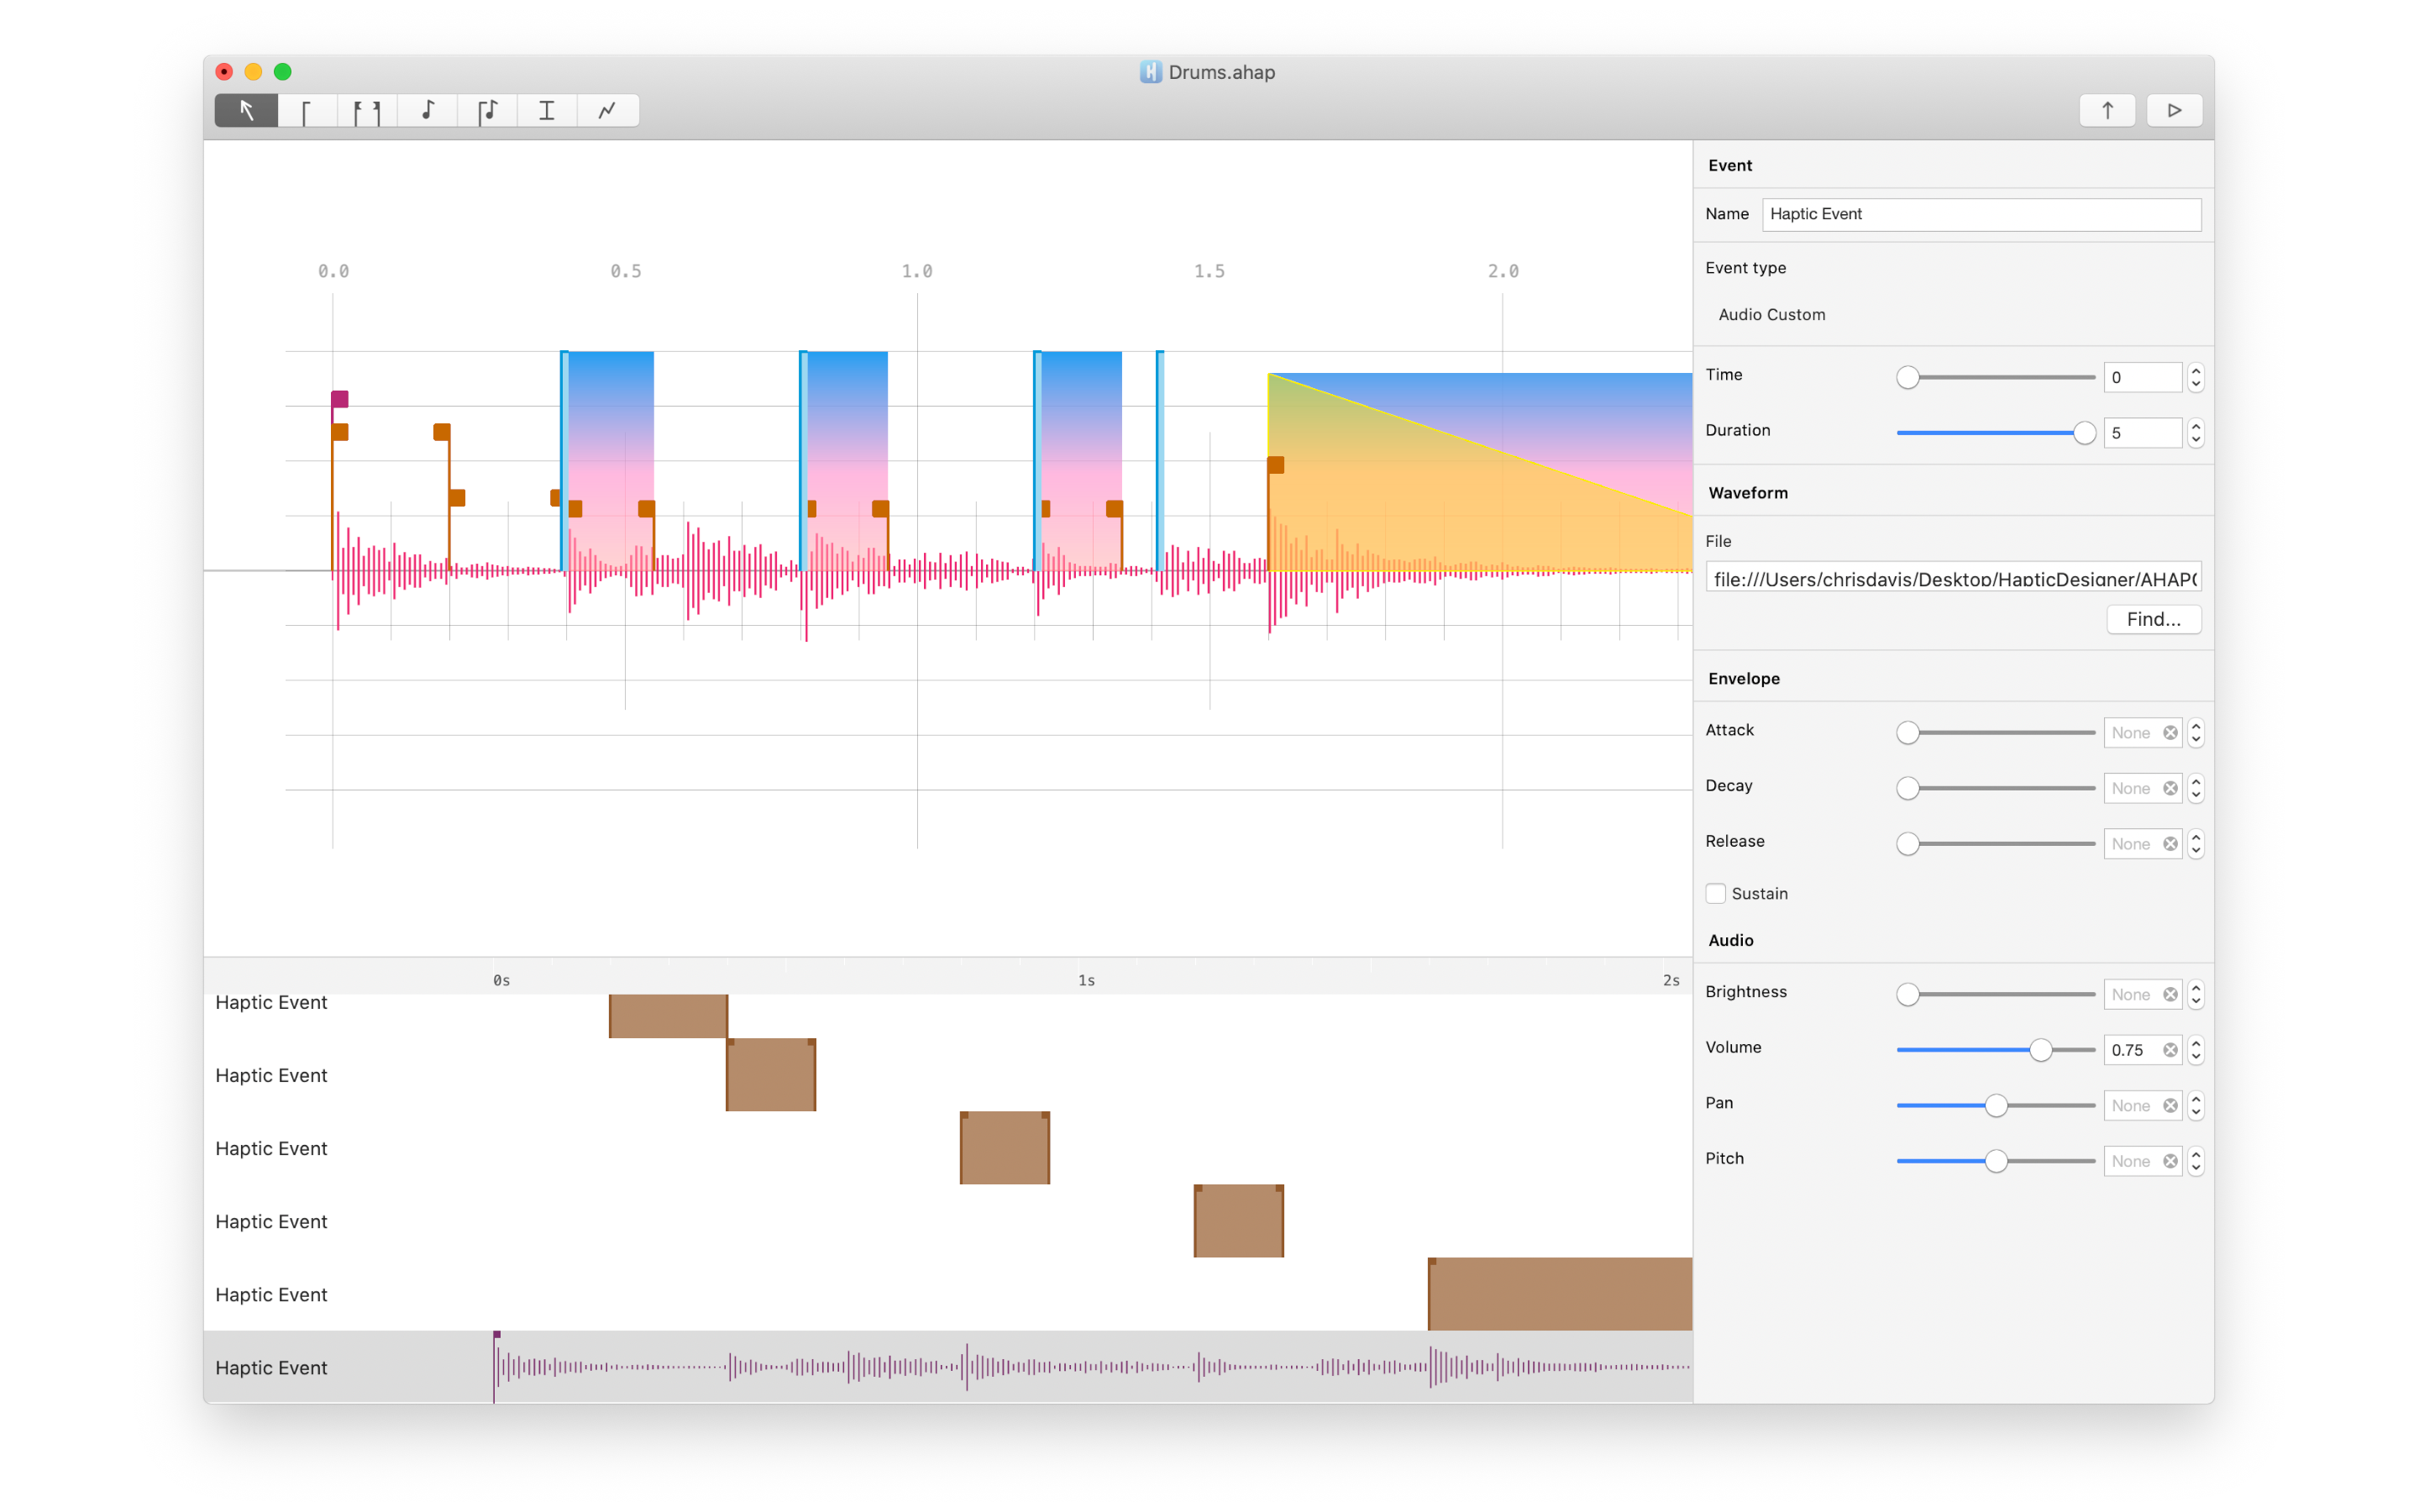The height and width of the screenshot is (1512, 2419).
Task: Select the music note audio tool
Action: tap(428, 110)
